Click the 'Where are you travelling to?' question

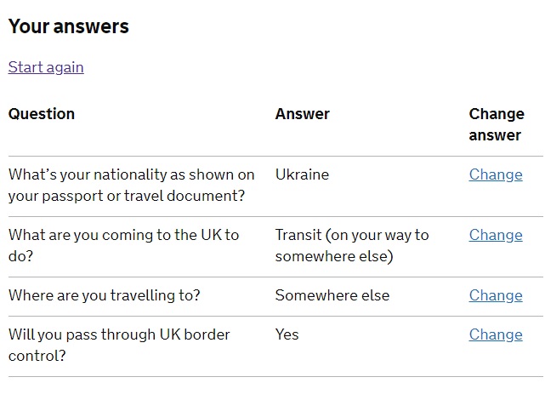(104, 295)
